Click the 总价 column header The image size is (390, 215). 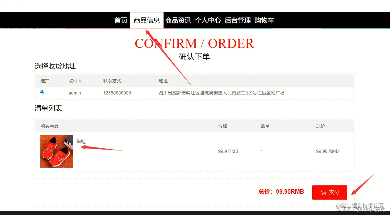click(321, 126)
